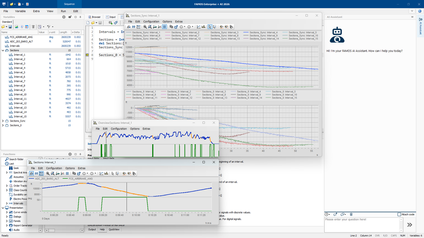Switch to the QuickView tab
Screen dimensions: 424x238
114,229
